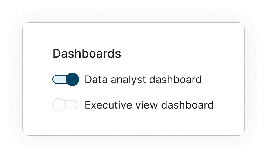The height and width of the screenshot is (158, 267).
Task: Click the letter "D" starting the Dashboards heading
Action: tap(56, 54)
